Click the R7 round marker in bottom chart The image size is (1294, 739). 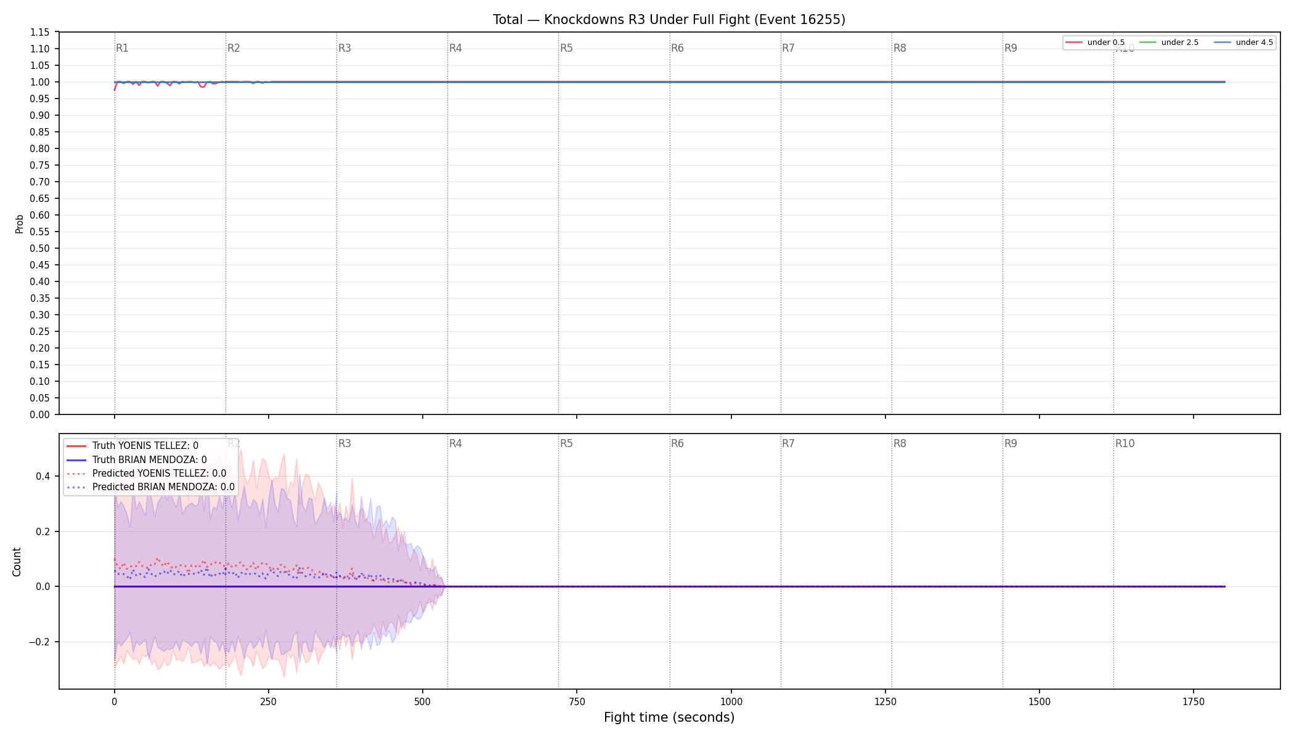(788, 443)
